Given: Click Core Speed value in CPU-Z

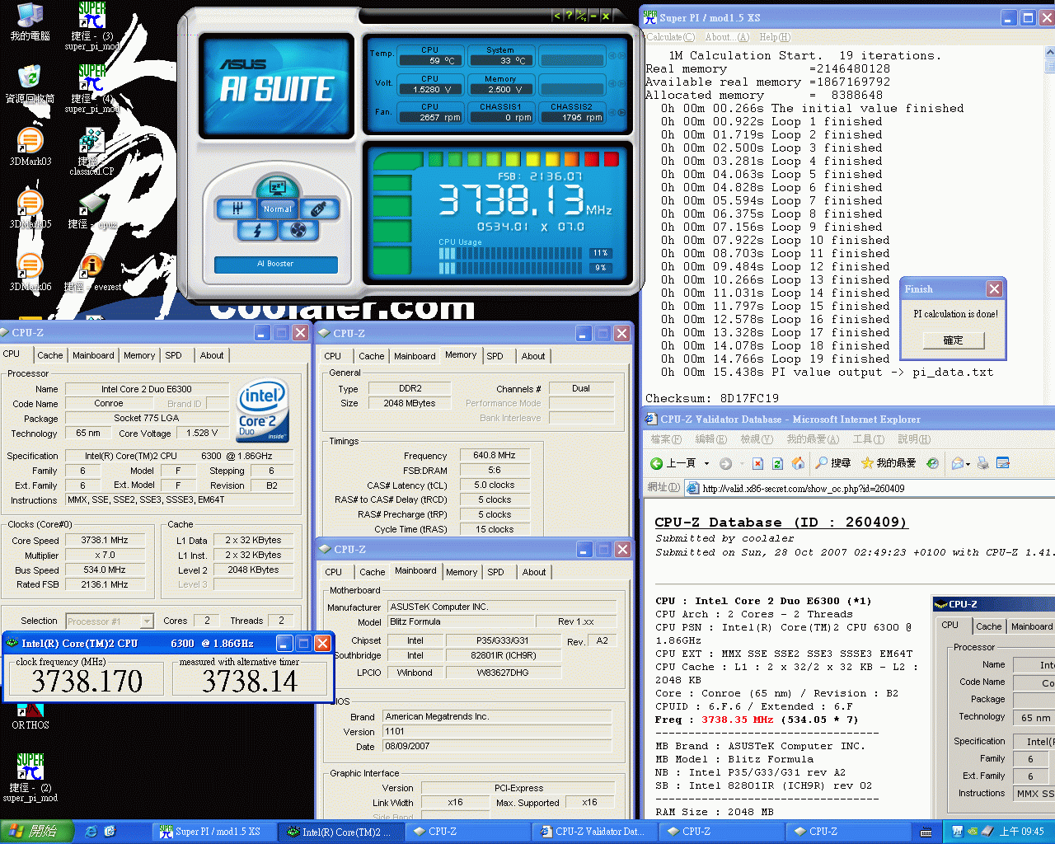Looking at the screenshot, I should [105, 541].
